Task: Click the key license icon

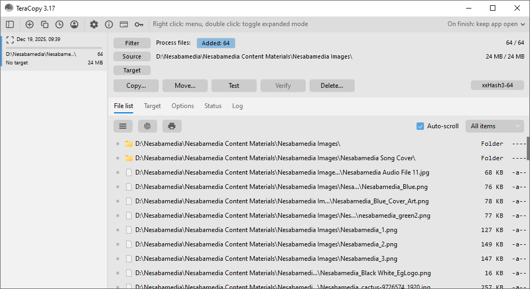Action: tap(138, 24)
